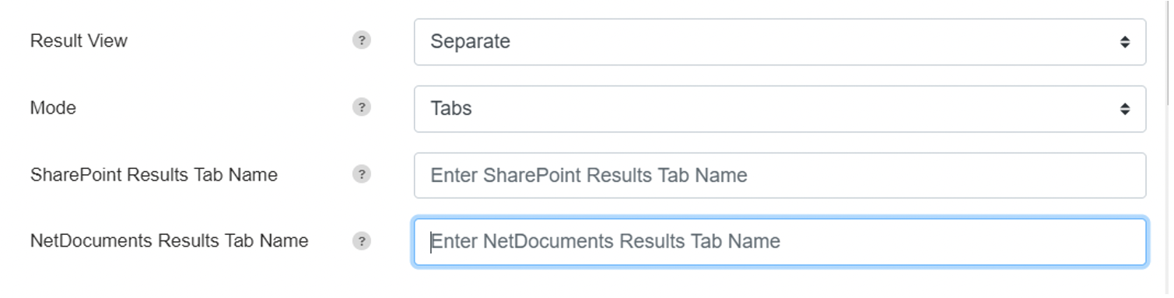Screen dimensions: 1174x298
Task: Click the "Separate" value in Result View
Action: [470, 41]
